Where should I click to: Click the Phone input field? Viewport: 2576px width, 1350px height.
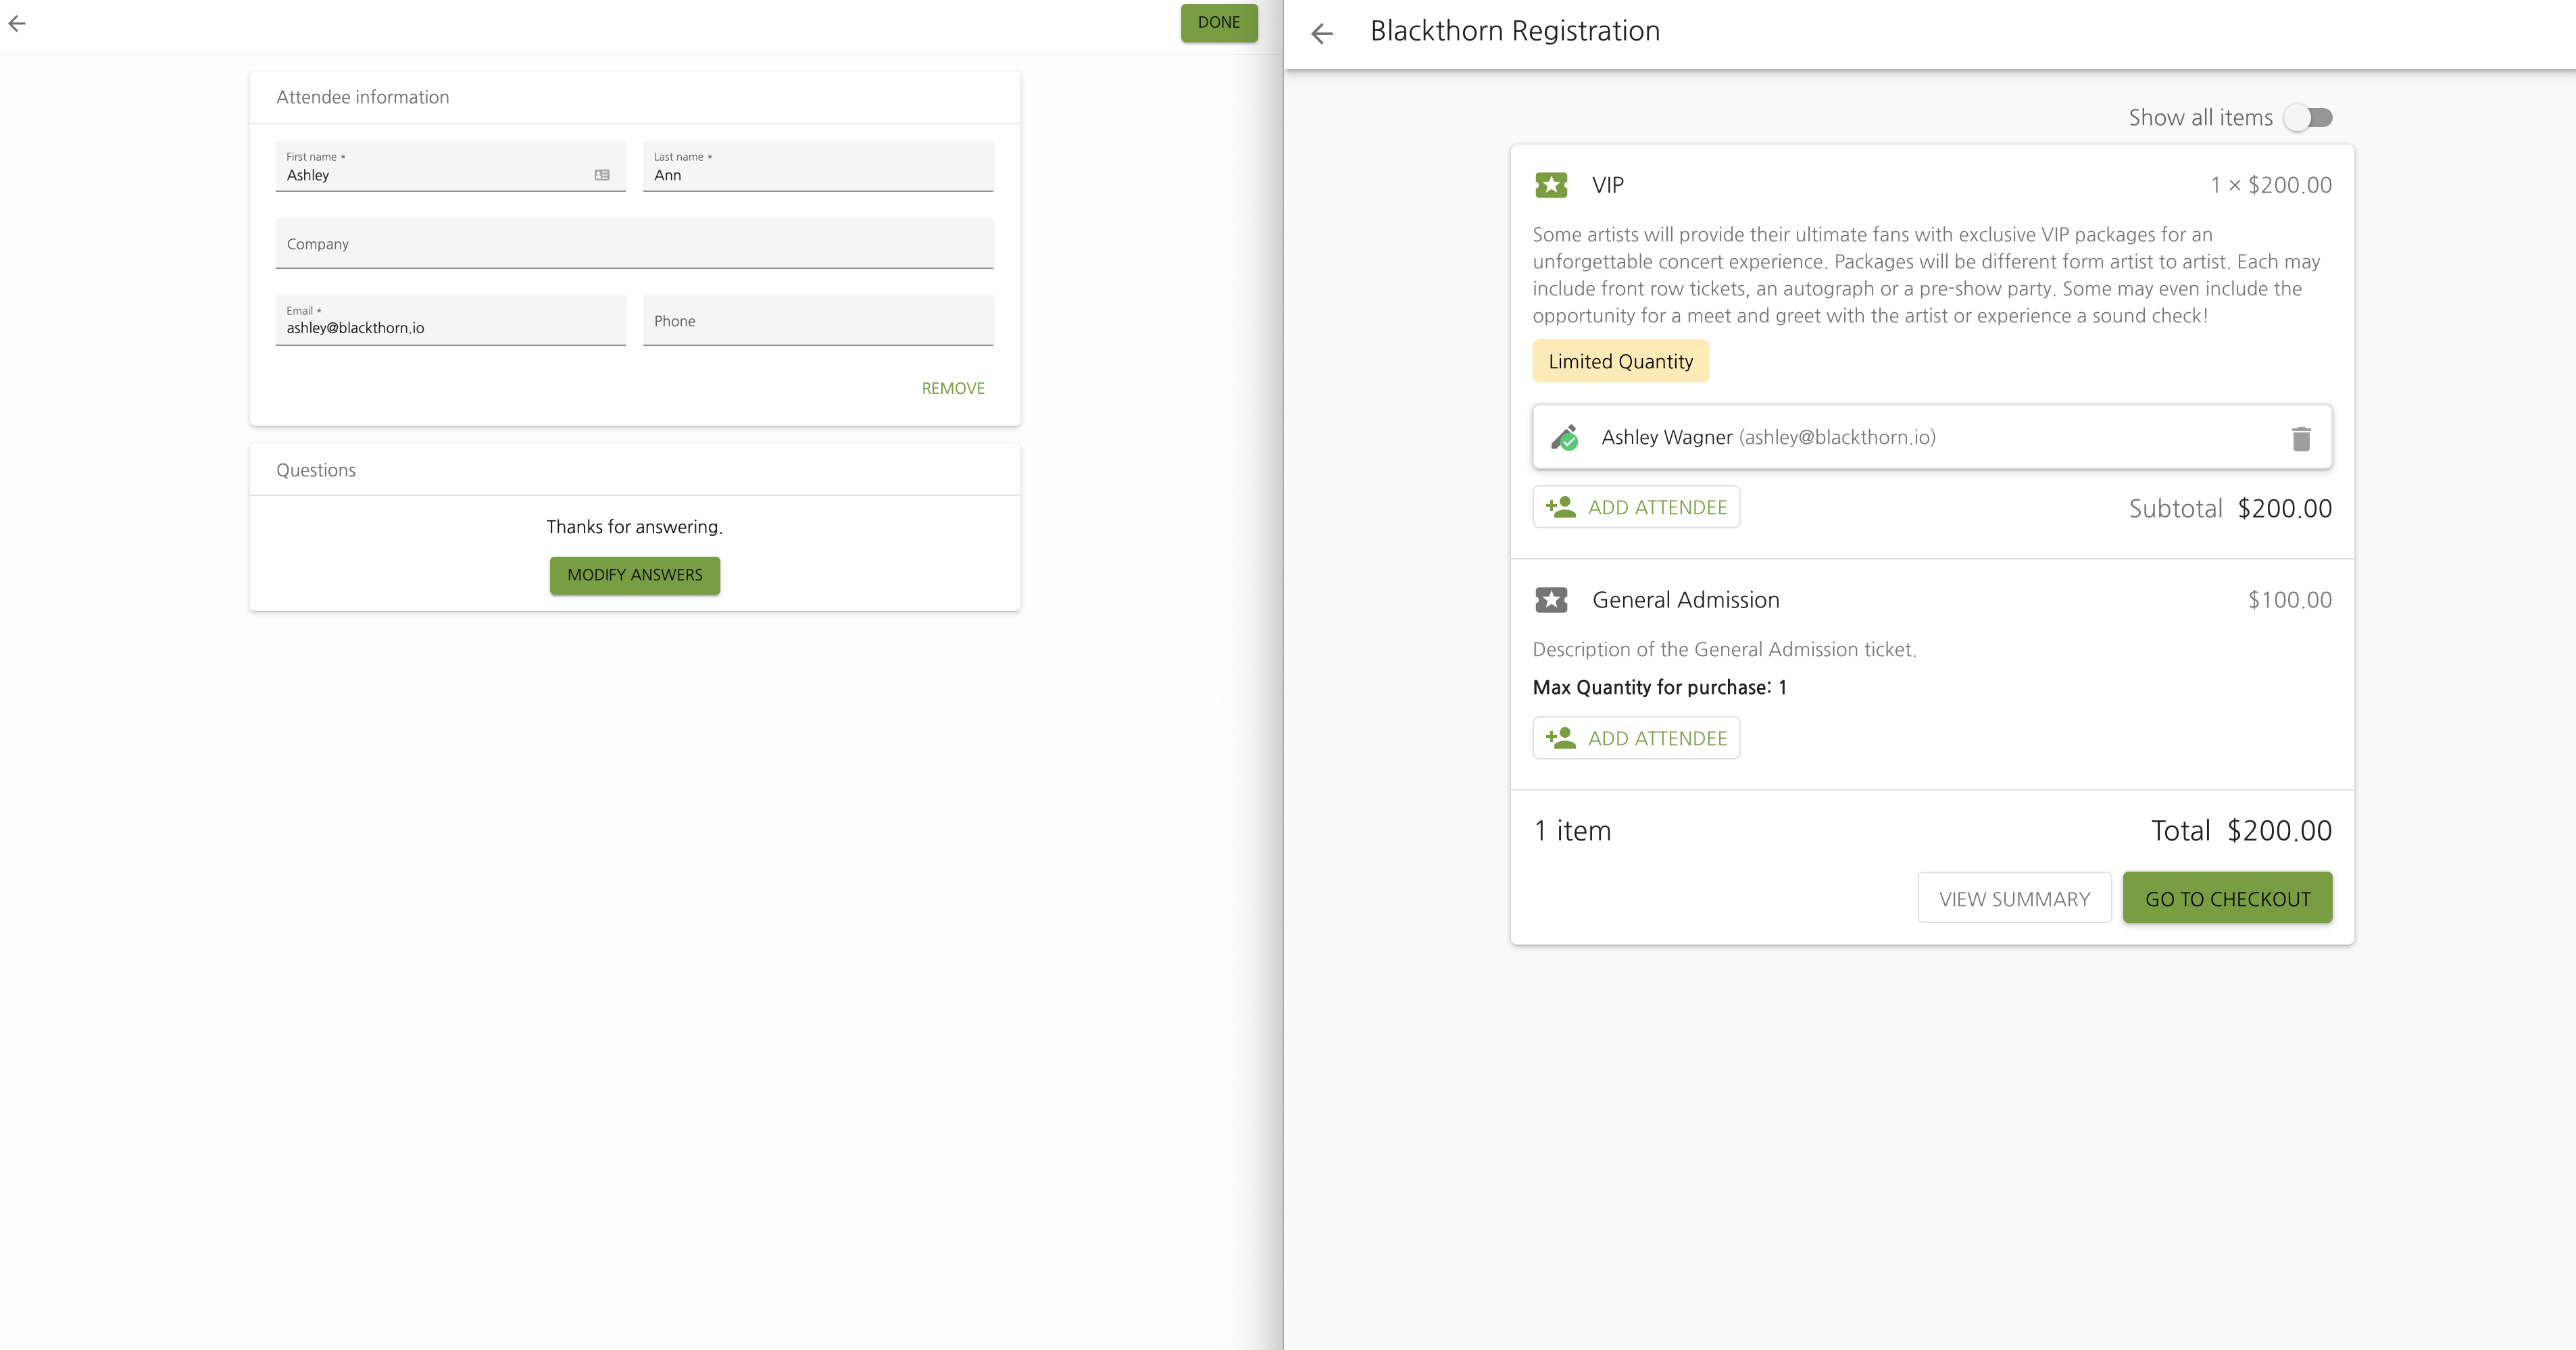click(817, 321)
